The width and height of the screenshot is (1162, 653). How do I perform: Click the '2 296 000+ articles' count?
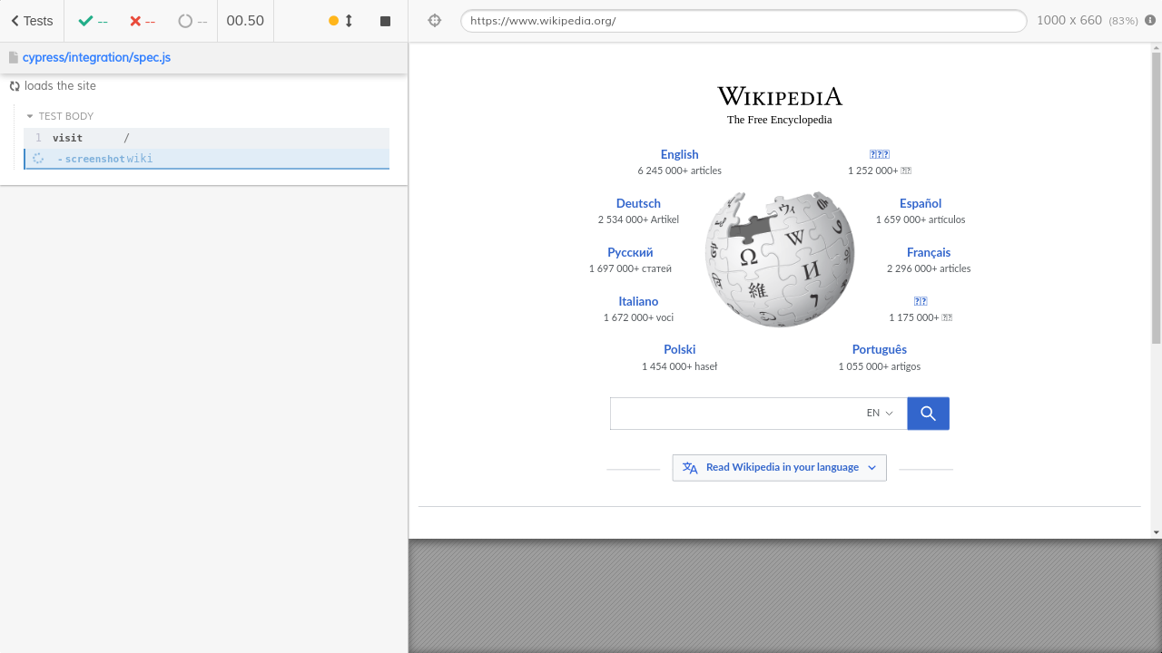(x=929, y=268)
